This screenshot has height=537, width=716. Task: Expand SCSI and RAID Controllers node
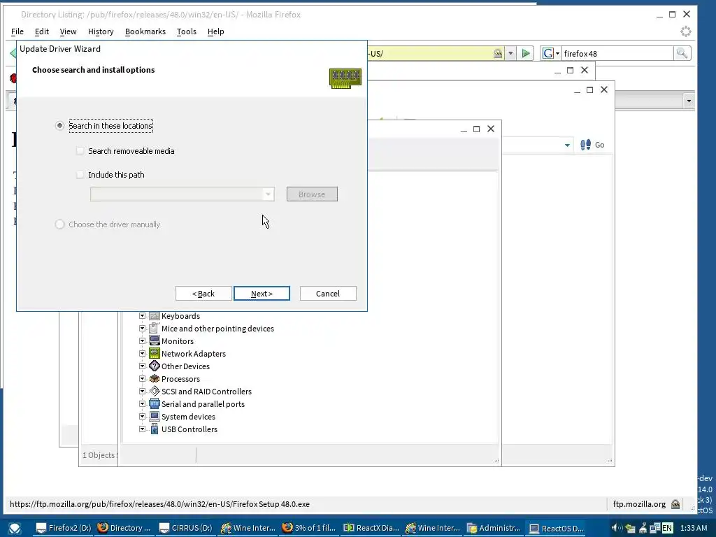[x=142, y=392]
